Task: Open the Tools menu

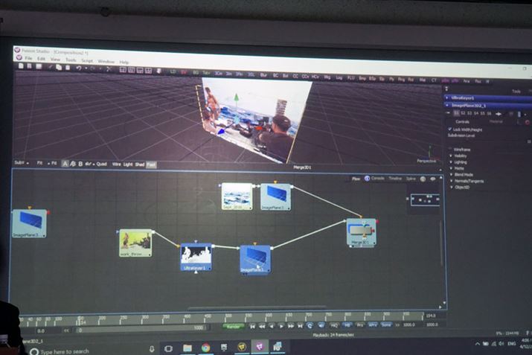Action: 70,60
